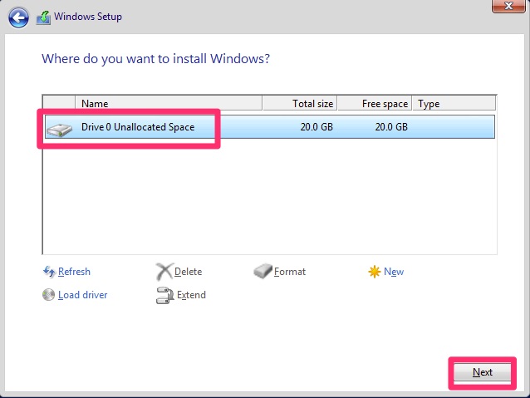Image resolution: width=530 pixels, height=398 pixels.
Task: Sort by the Type column header
Action: [x=454, y=103]
